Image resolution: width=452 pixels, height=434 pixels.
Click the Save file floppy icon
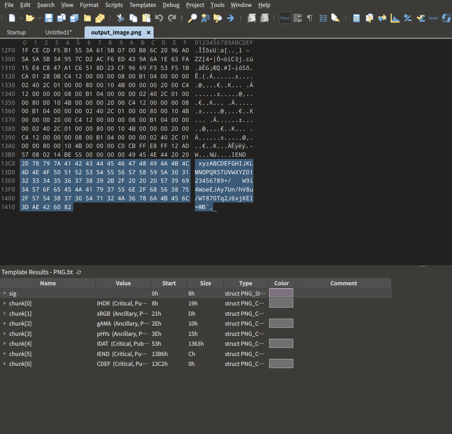pos(49,18)
